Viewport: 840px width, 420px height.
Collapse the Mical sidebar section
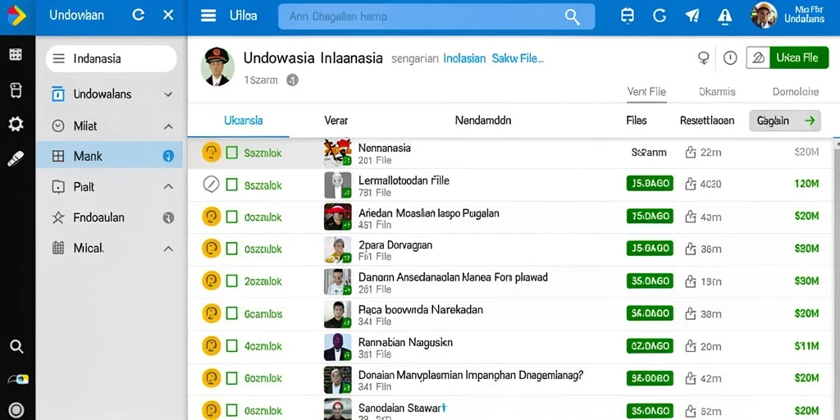click(168, 249)
